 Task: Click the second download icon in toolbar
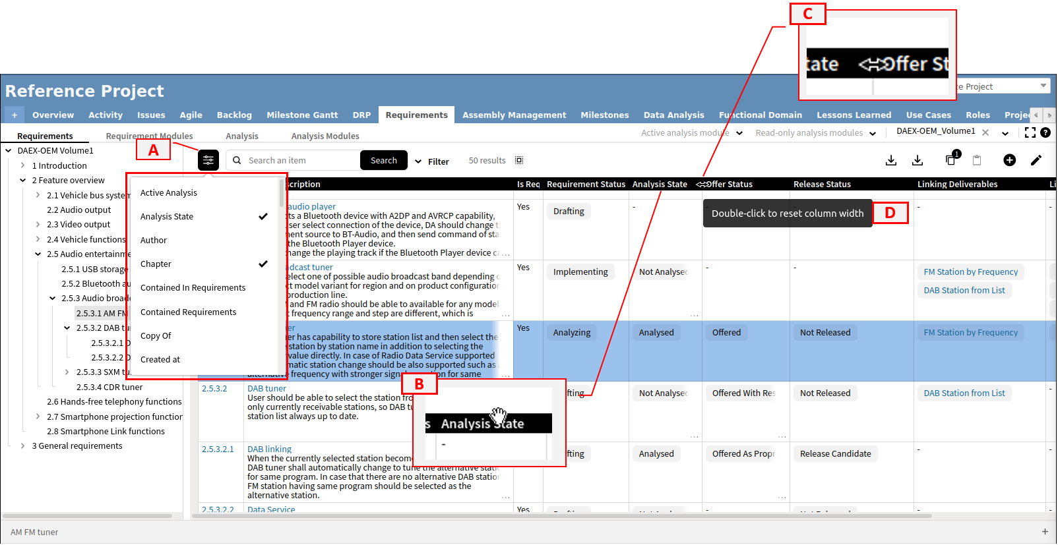[918, 160]
